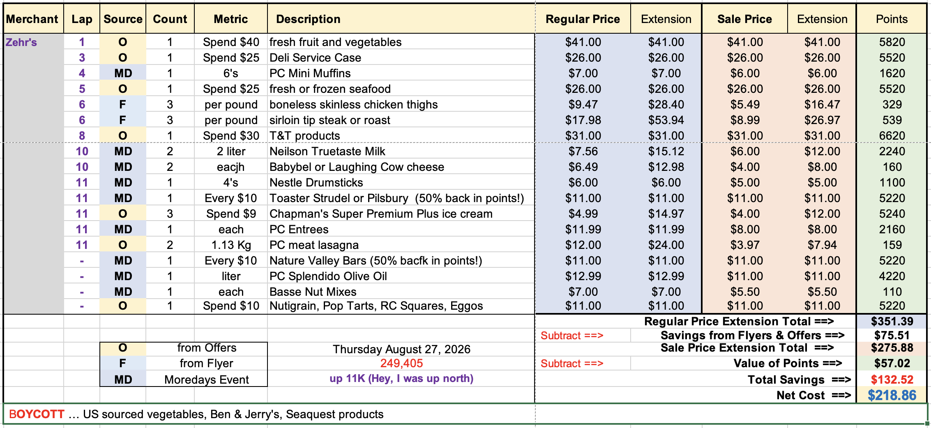Click the Zehr's merchant cell

click(33, 42)
